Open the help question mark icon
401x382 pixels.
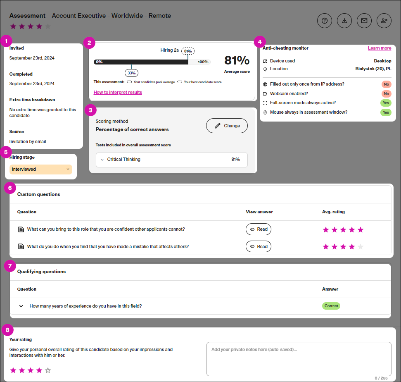325,21
